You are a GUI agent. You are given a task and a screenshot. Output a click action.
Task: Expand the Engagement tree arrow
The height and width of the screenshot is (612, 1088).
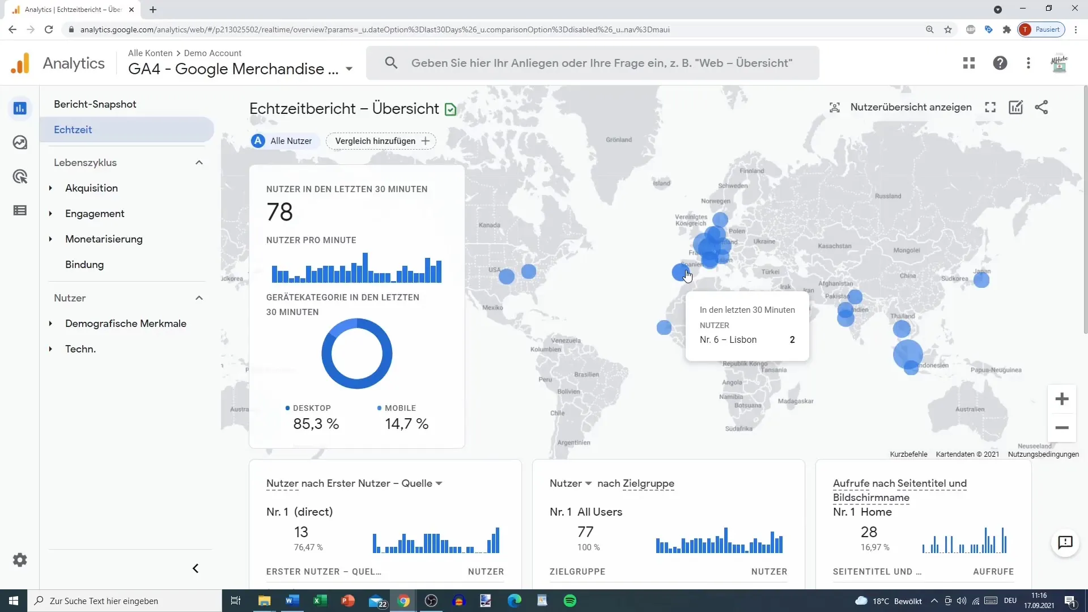click(50, 214)
